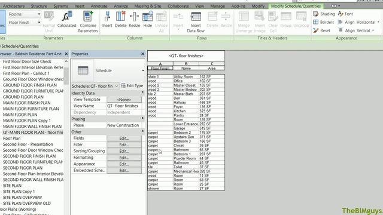Collapse the Identity Data section
Image resolution: width=383 pixels, height=215 pixels.
tap(142, 93)
